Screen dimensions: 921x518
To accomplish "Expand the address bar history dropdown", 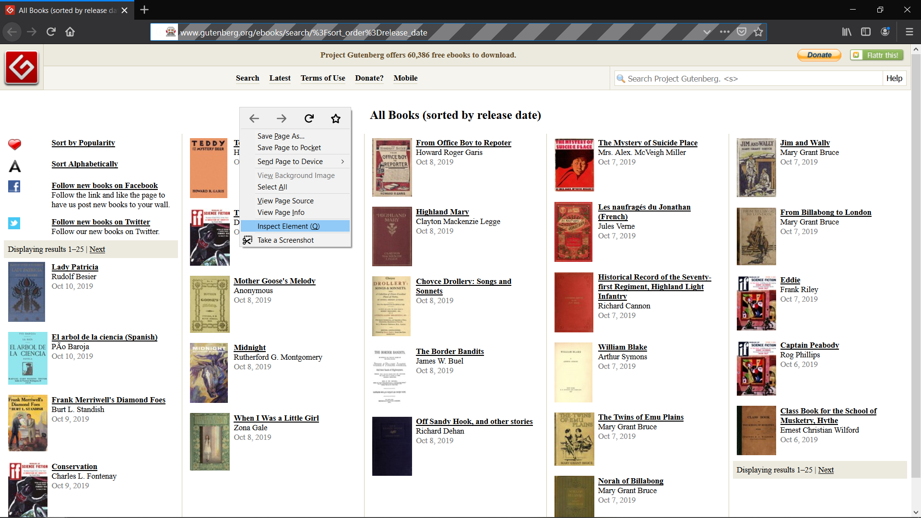I will click(707, 32).
